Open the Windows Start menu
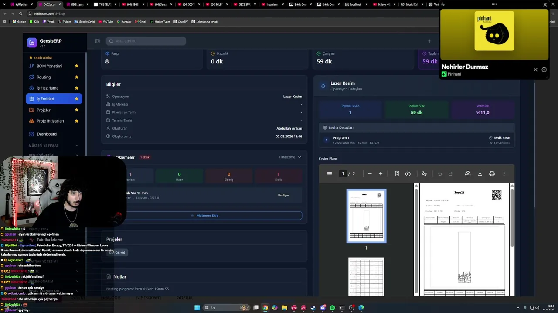558x313 pixels. point(197,308)
